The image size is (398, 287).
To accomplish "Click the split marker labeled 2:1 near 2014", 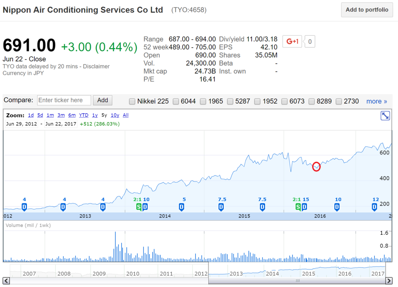I will tap(139, 207).
